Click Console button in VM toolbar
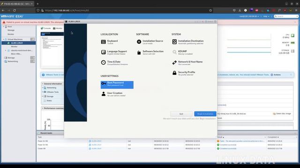This screenshot has width=300, height=168. tap(45, 28)
